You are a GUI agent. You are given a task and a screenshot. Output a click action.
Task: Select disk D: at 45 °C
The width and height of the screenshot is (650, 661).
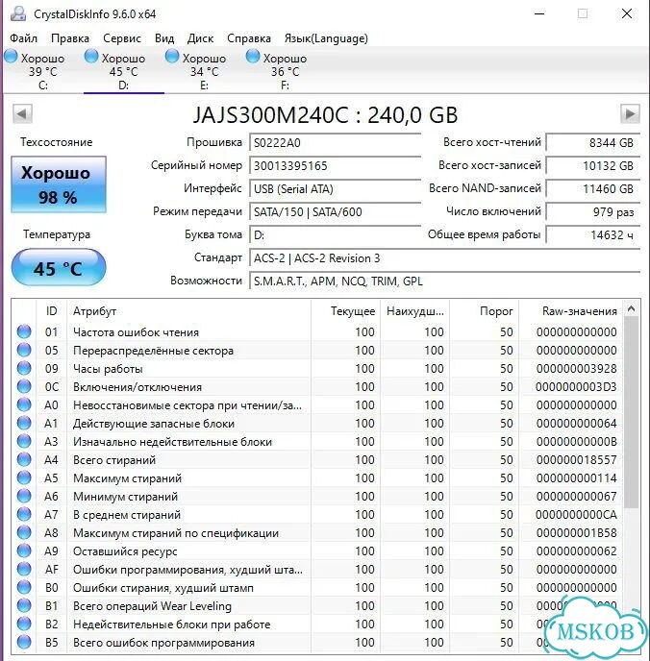tap(124, 70)
